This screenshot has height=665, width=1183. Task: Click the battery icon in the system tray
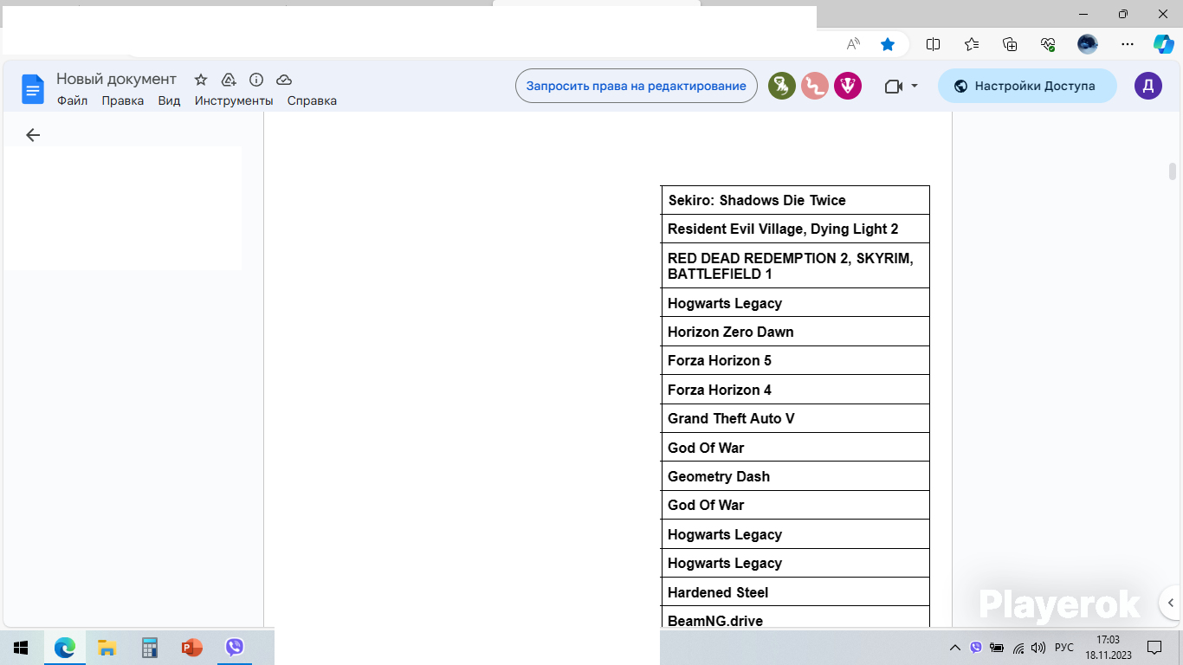997,647
